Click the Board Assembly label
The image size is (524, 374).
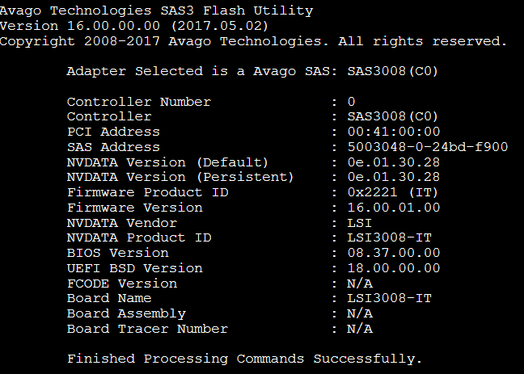click(x=126, y=313)
